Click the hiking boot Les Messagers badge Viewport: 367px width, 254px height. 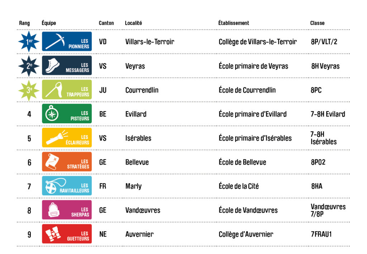[x=67, y=66]
